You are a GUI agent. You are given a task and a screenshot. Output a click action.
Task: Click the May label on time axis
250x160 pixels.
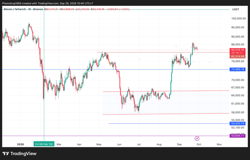point(99,144)
